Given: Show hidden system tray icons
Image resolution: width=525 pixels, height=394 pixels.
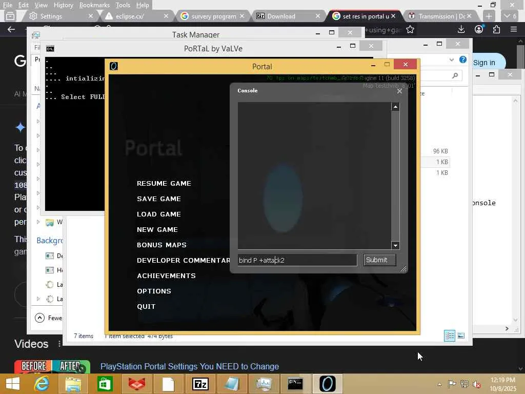Looking at the screenshot, I should tap(439, 384).
